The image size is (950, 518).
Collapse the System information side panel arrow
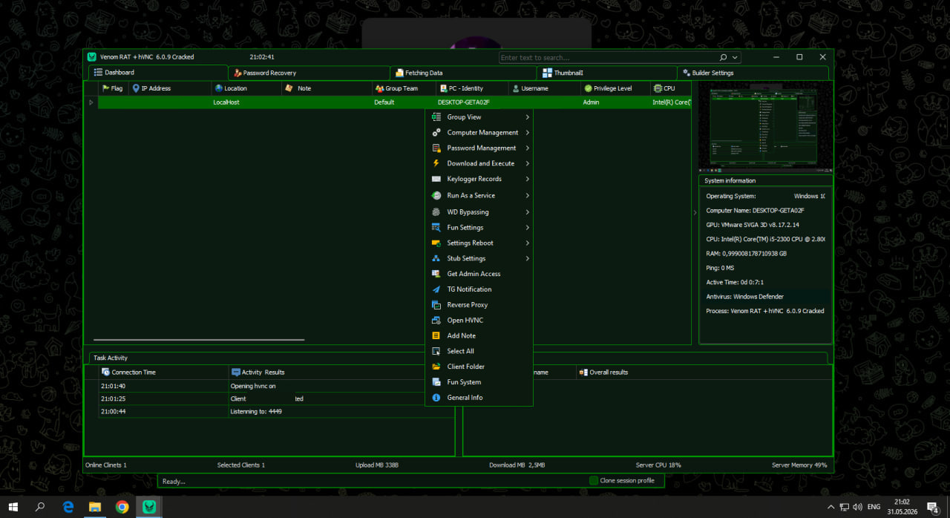click(695, 213)
